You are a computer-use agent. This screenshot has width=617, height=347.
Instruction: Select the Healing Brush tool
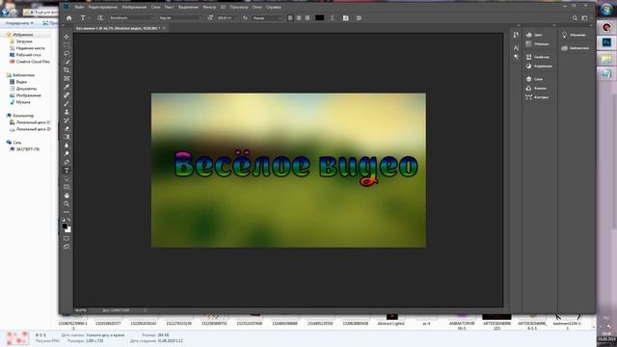[x=67, y=95]
